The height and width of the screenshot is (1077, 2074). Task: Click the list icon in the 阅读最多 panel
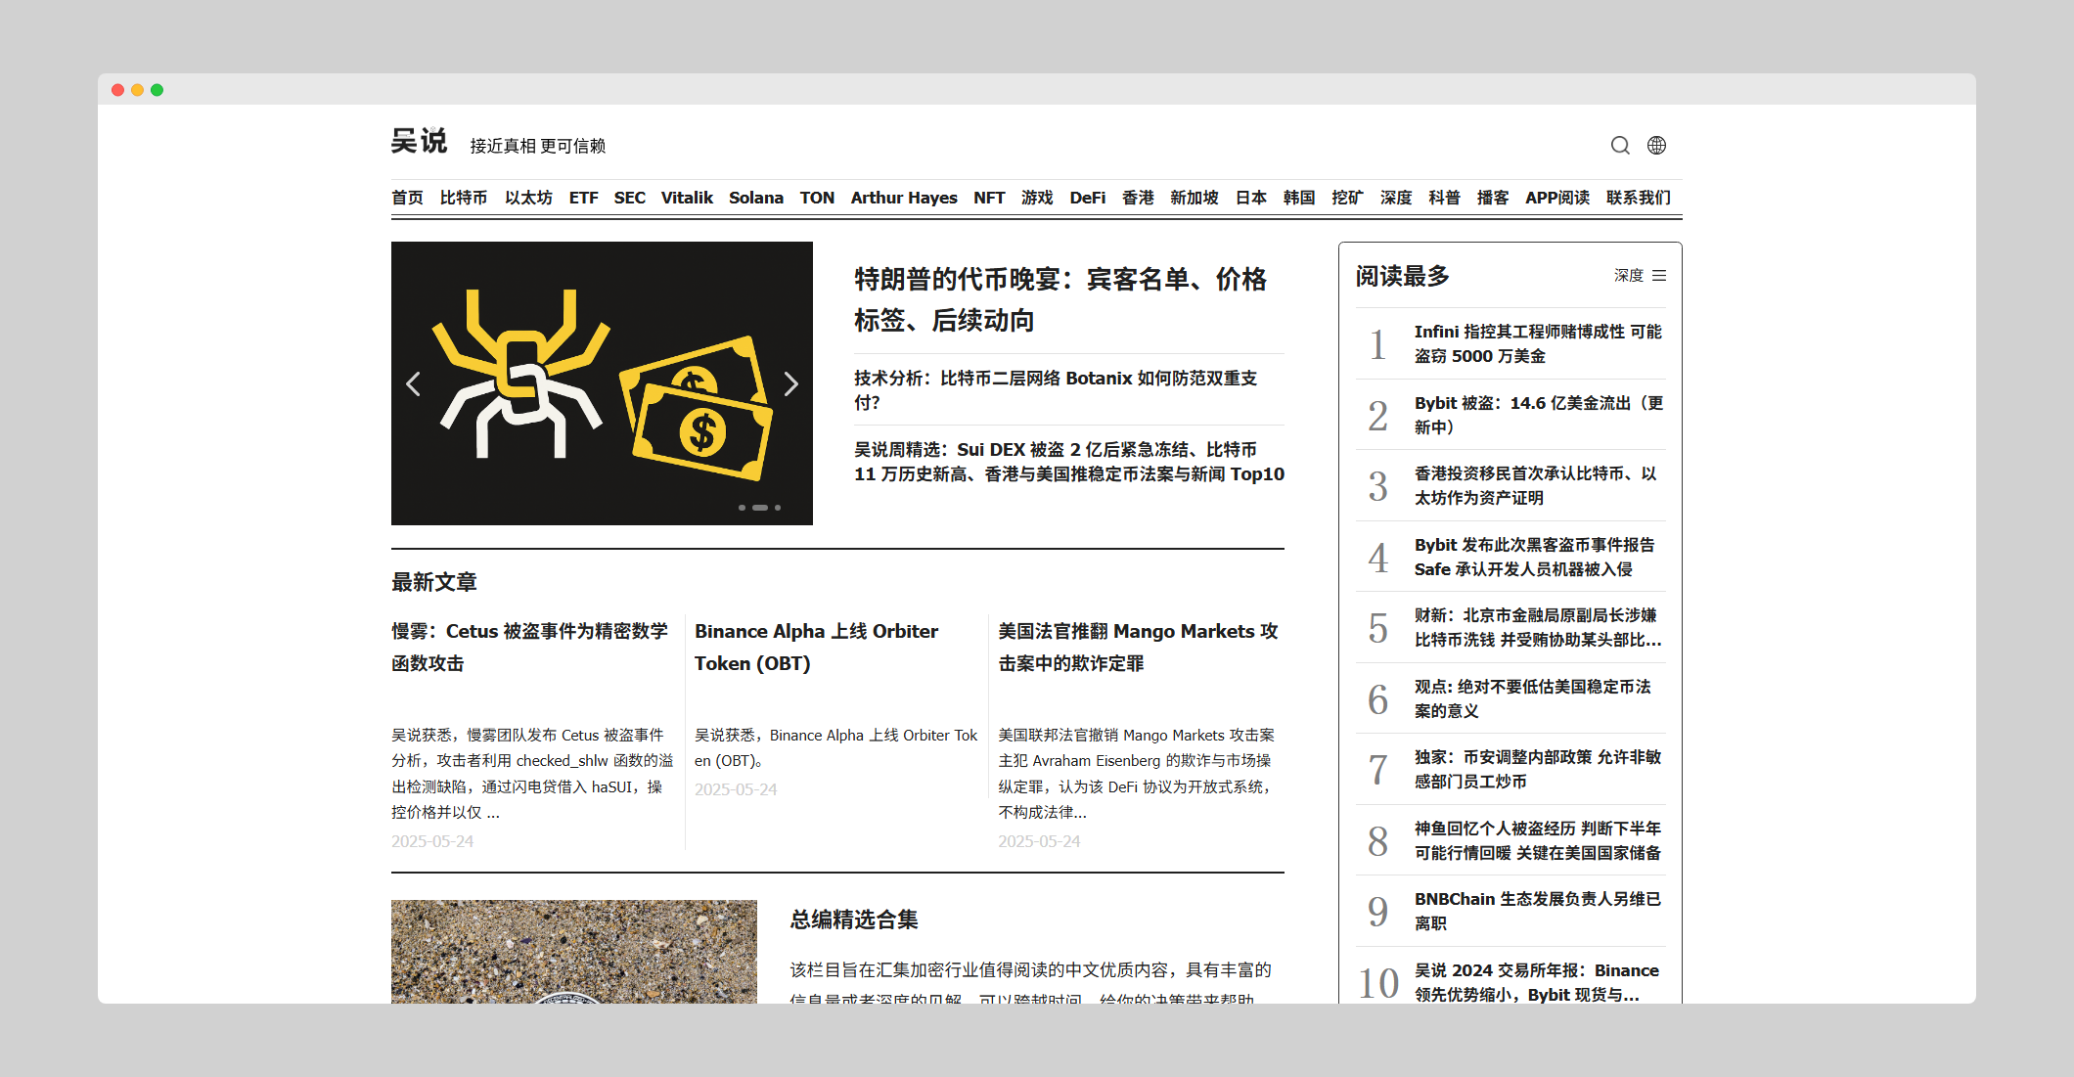1660,276
